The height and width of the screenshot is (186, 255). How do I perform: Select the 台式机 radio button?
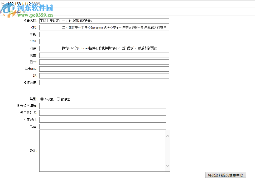point(42,99)
